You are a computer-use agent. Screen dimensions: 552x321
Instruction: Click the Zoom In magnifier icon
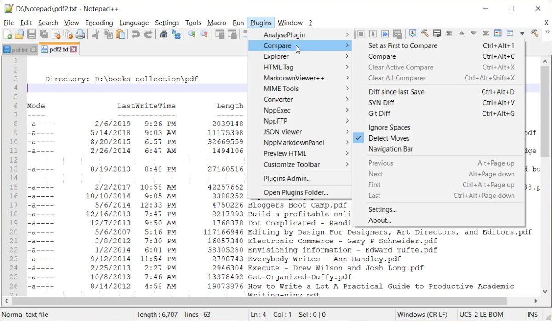(x=191, y=34)
